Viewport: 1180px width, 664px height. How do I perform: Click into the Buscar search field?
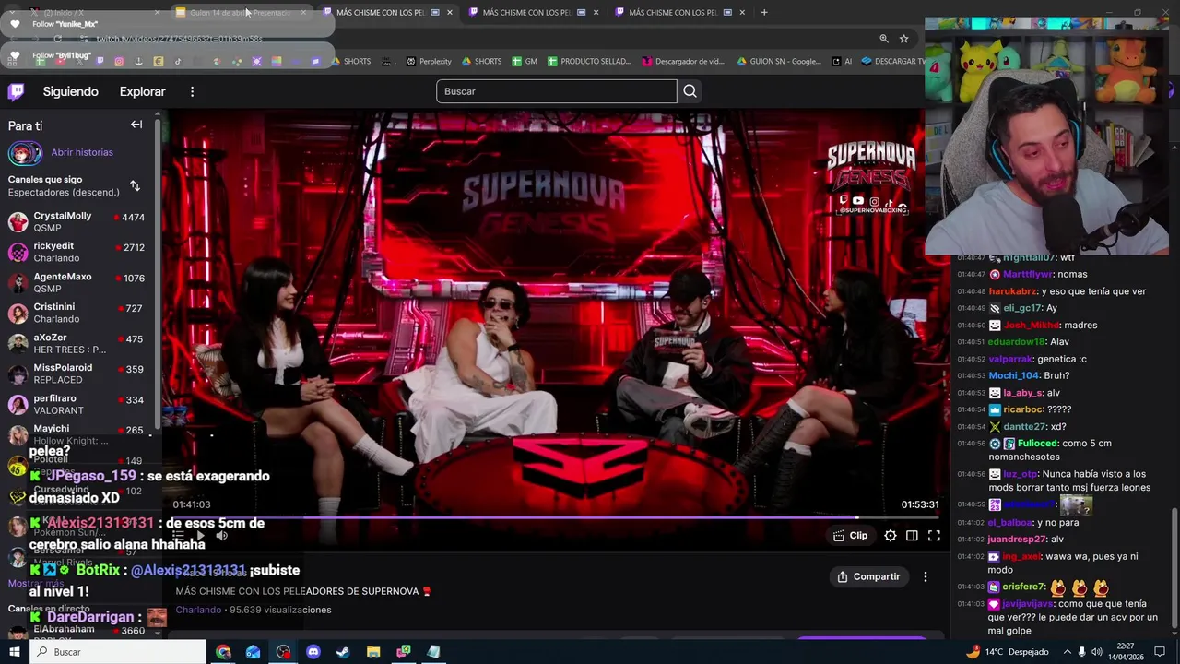tap(557, 91)
